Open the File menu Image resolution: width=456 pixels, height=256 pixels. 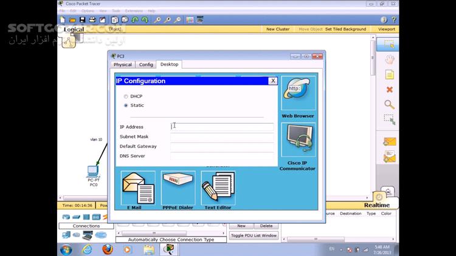pos(62,11)
